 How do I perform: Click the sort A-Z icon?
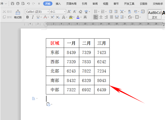pos(129,12)
